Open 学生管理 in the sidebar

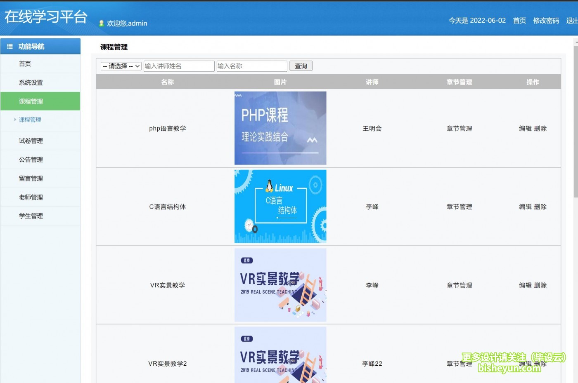[x=40, y=216]
